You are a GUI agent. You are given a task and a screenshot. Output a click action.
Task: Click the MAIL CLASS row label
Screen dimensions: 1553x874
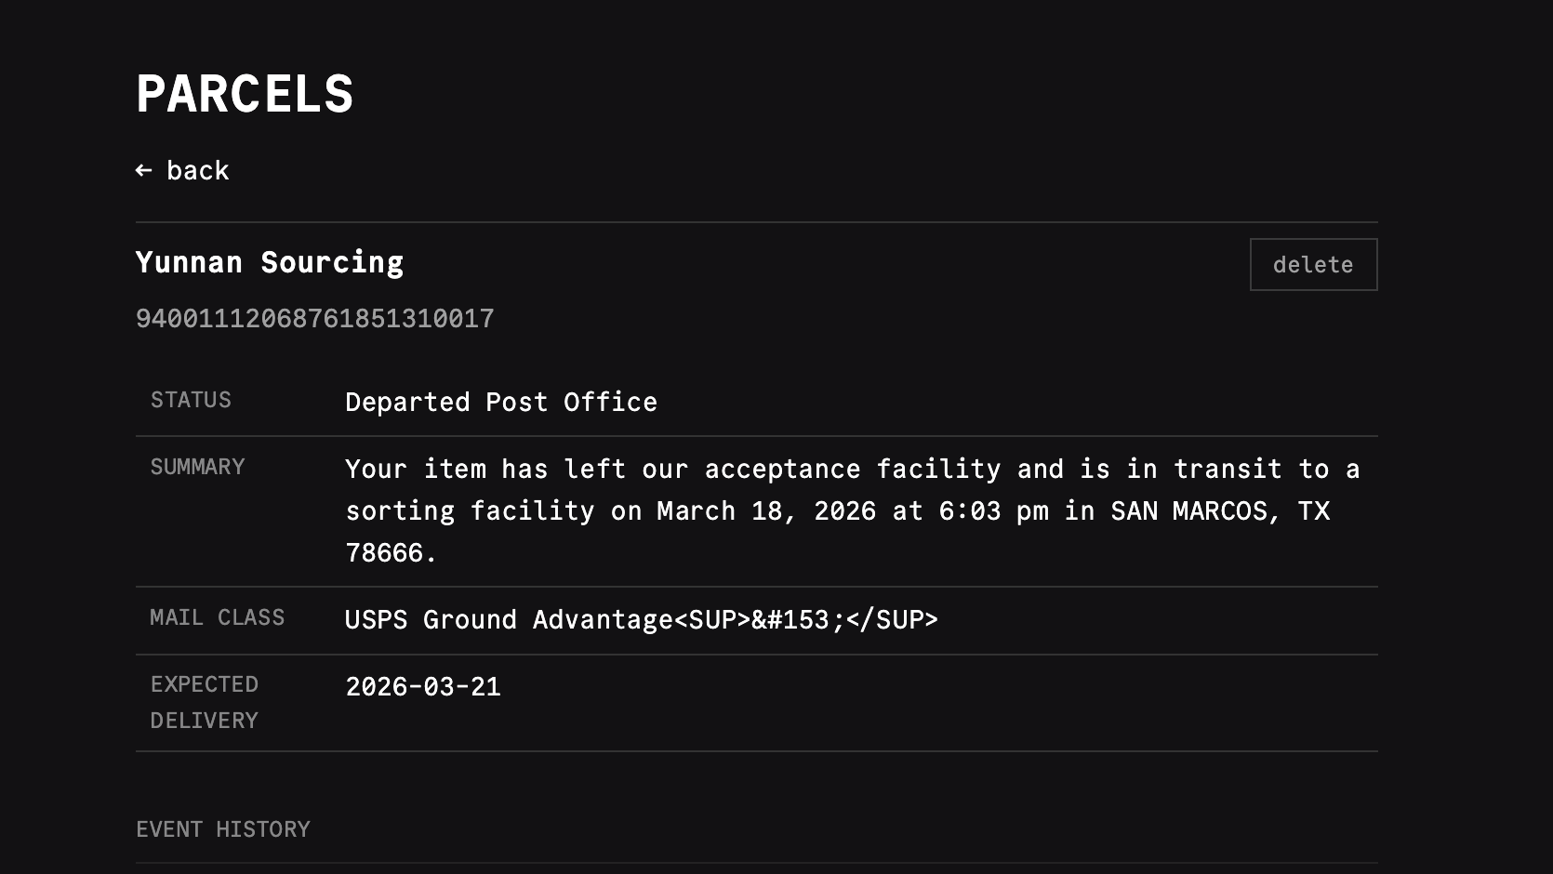pos(218,617)
